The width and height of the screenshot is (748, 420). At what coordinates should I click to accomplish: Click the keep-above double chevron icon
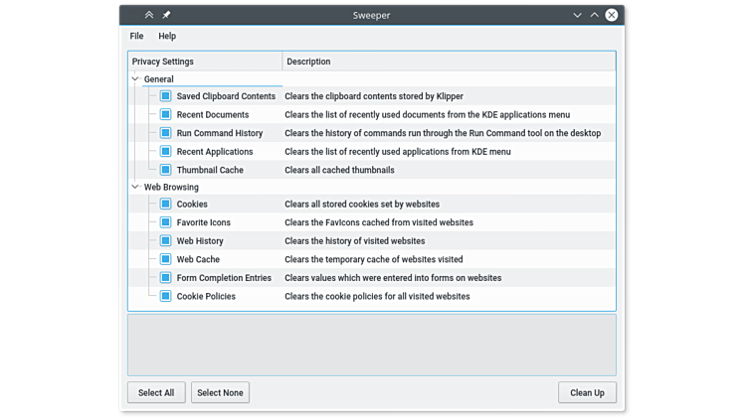149,15
